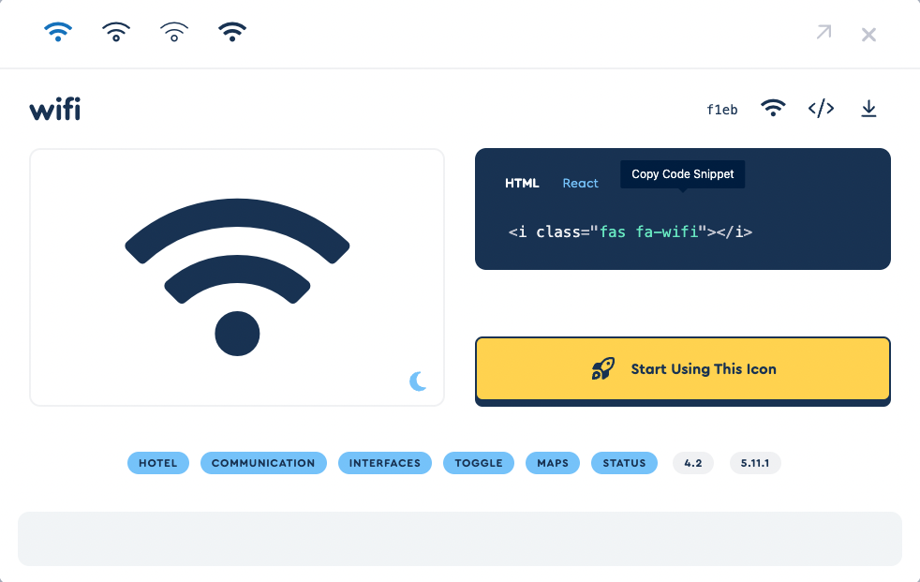The image size is (920, 582).
Task: Download the wifi icon SVG
Action: click(869, 109)
